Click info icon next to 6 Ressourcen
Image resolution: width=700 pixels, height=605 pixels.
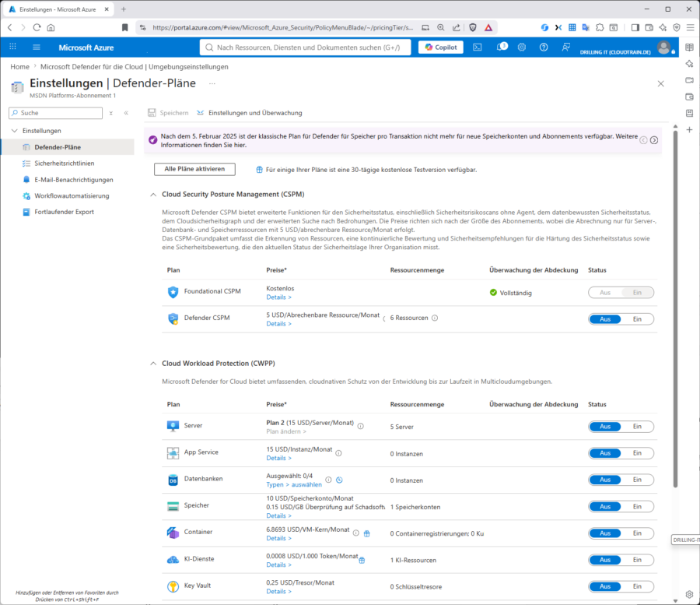click(x=435, y=318)
